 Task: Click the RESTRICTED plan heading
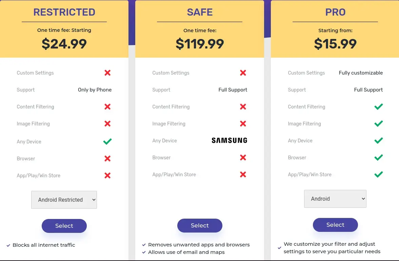(x=64, y=12)
